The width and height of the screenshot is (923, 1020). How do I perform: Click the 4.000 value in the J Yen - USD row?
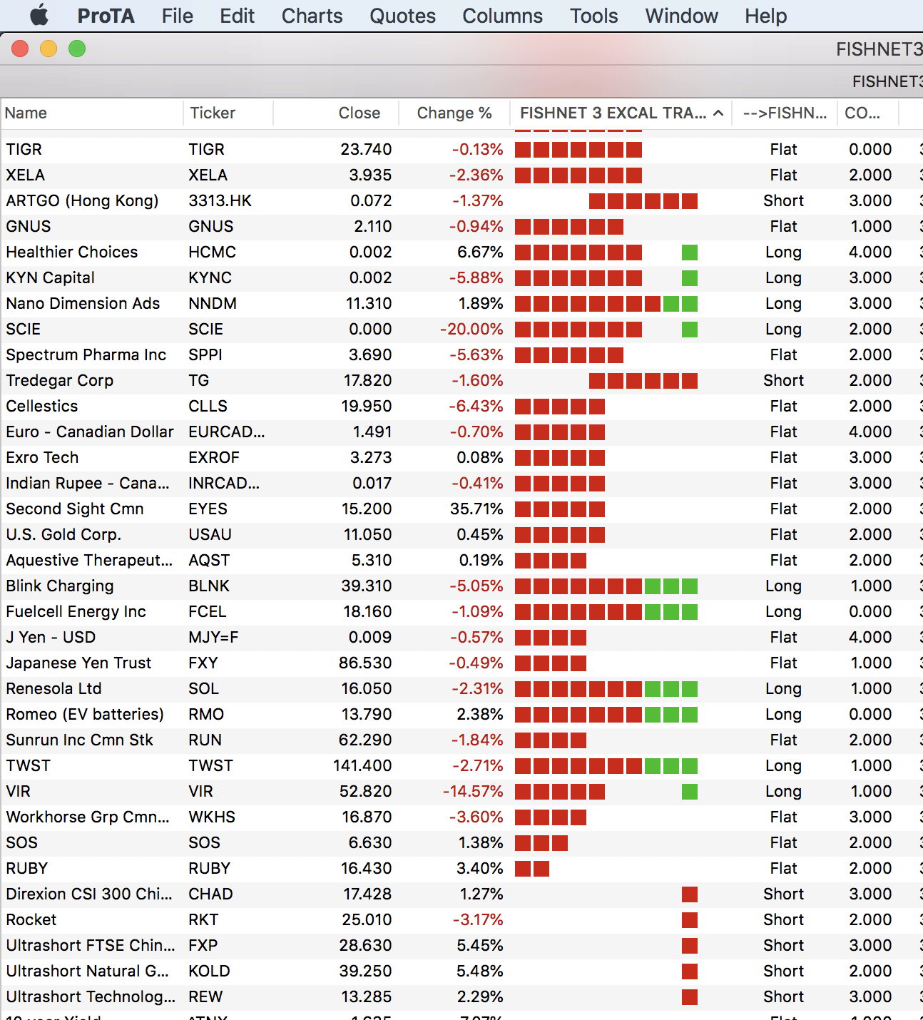(870, 638)
